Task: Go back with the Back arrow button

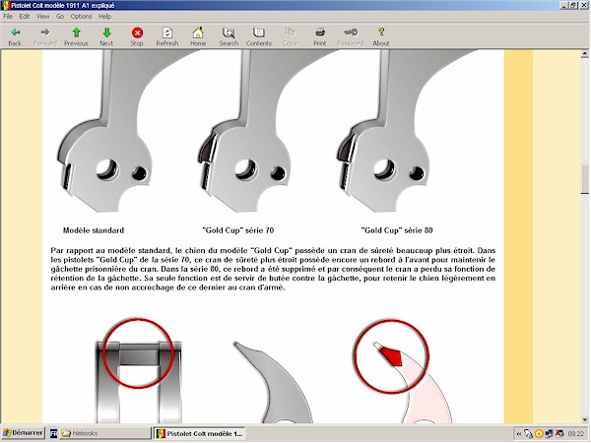Action: tap(15, 36)
